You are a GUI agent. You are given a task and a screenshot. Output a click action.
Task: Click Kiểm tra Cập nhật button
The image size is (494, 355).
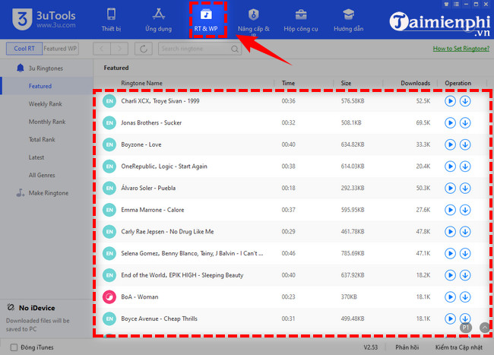tap(459, 347)
